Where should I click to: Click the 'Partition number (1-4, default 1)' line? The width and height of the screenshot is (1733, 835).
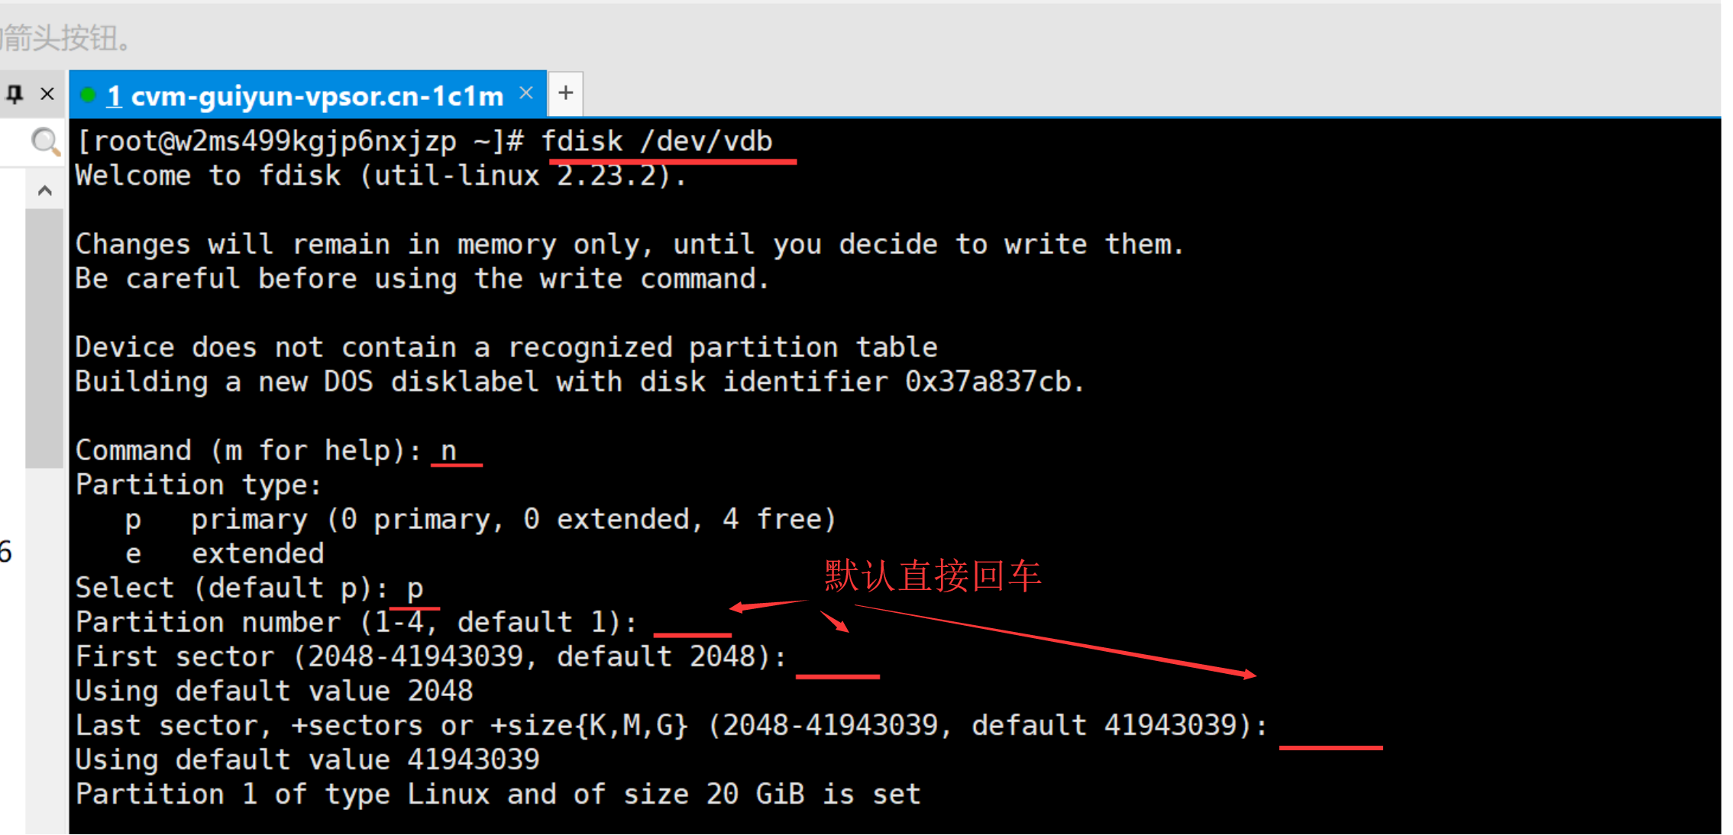tap(357, 623)
